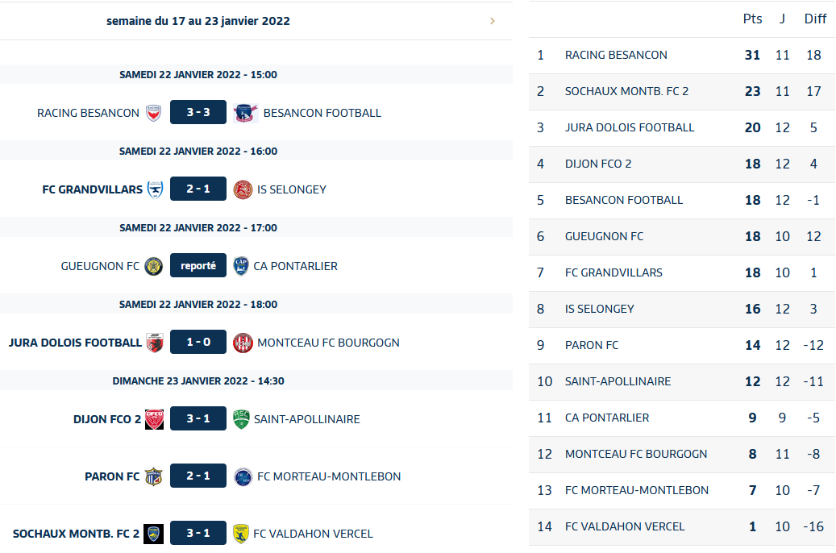Open FC Morteau-Montlebon in the fixtures list
Viewport: 836px width, 553px height.
click(x=327, y=476)
